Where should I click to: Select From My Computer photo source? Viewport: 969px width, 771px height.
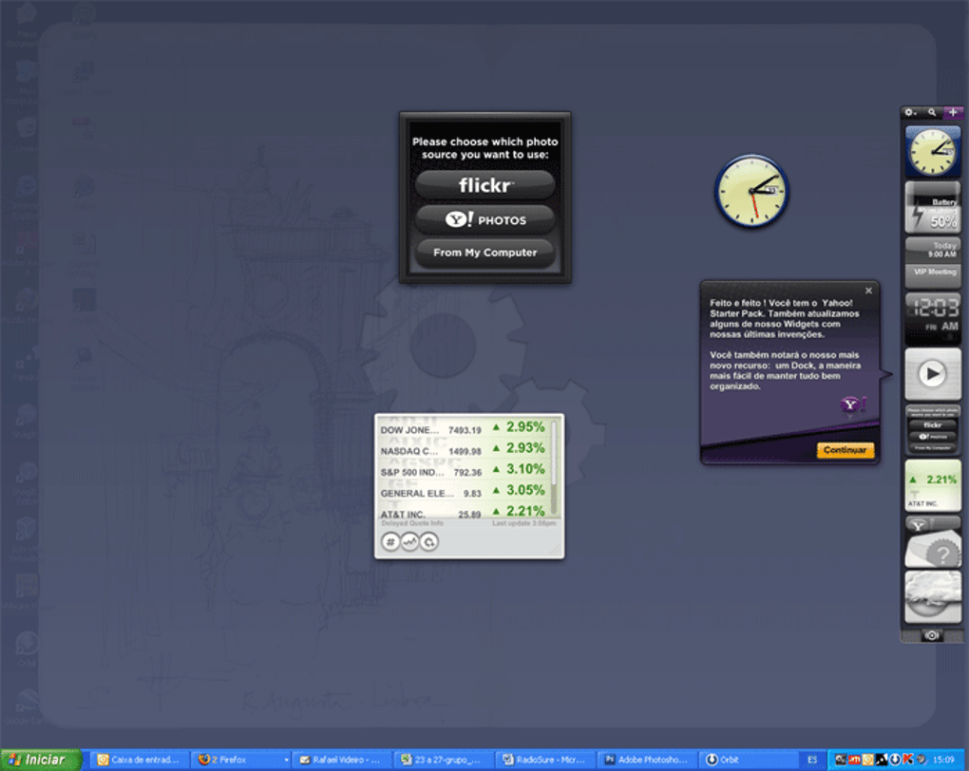tap(484, 254)
